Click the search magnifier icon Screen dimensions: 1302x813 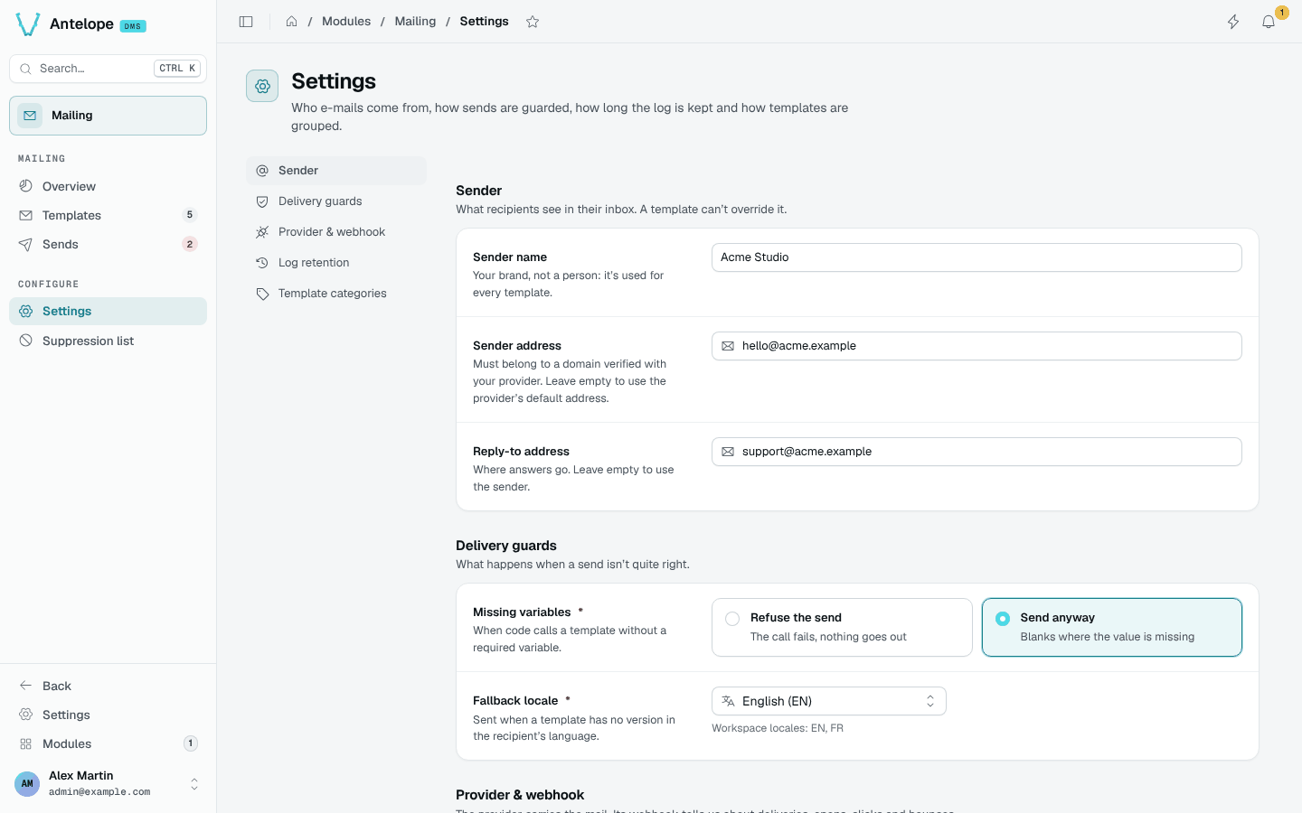(25, 69)
